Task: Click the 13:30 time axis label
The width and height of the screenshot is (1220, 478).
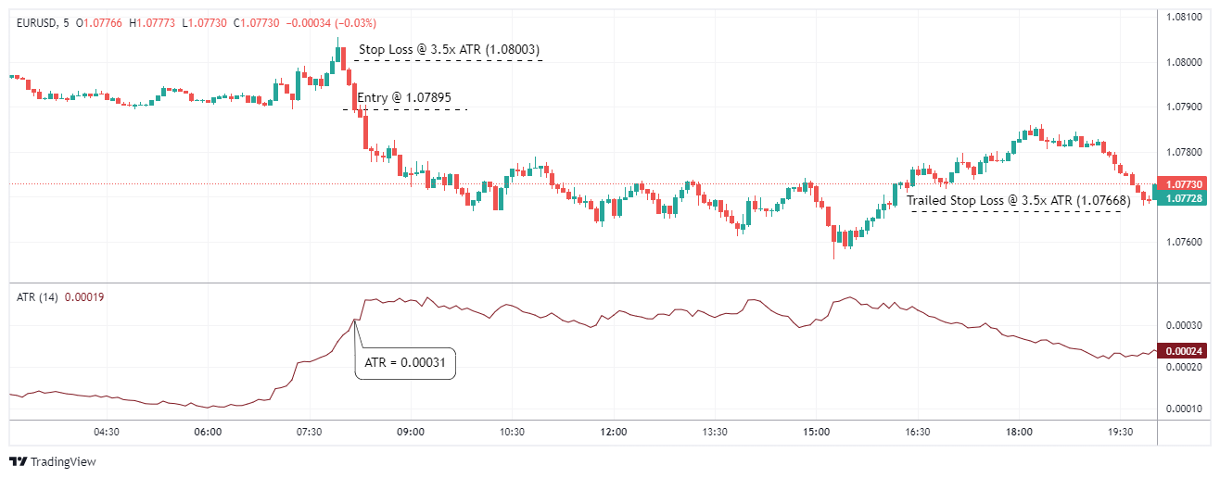Action: 715,432
